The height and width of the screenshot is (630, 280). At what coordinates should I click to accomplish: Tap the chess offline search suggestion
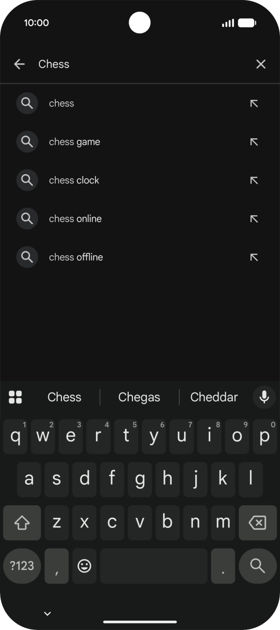[x=75, y=257]
